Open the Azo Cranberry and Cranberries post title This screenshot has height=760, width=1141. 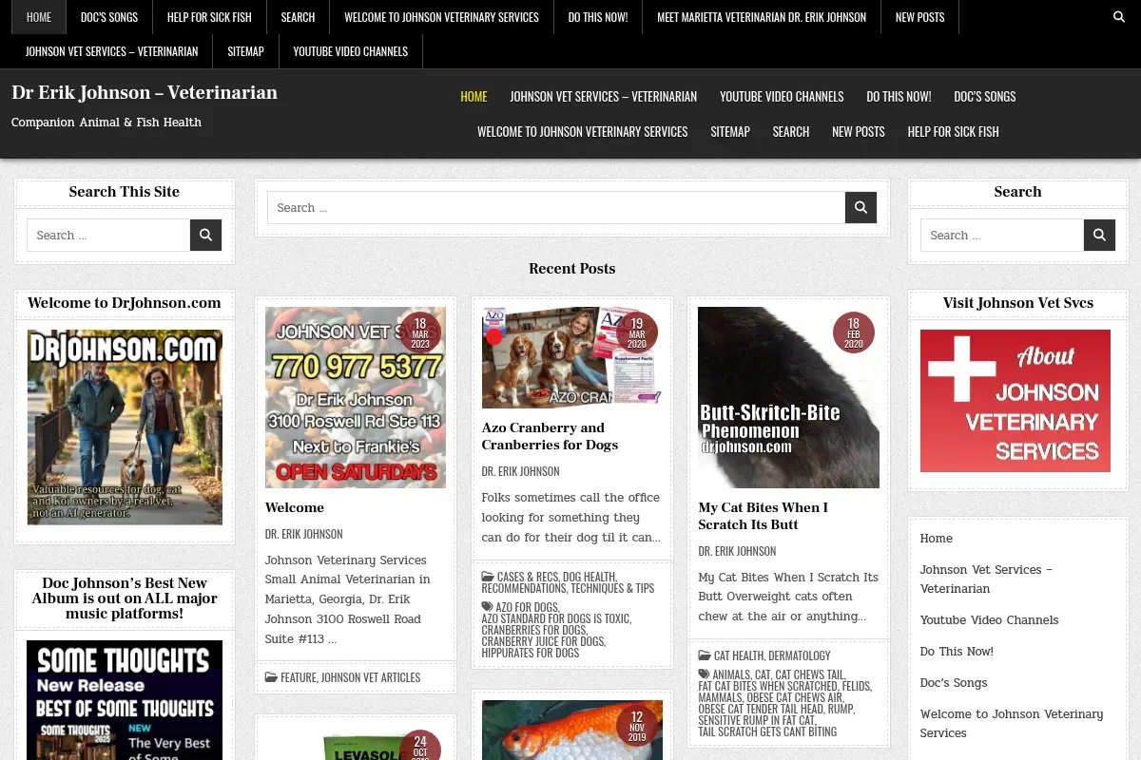(550, 436)
